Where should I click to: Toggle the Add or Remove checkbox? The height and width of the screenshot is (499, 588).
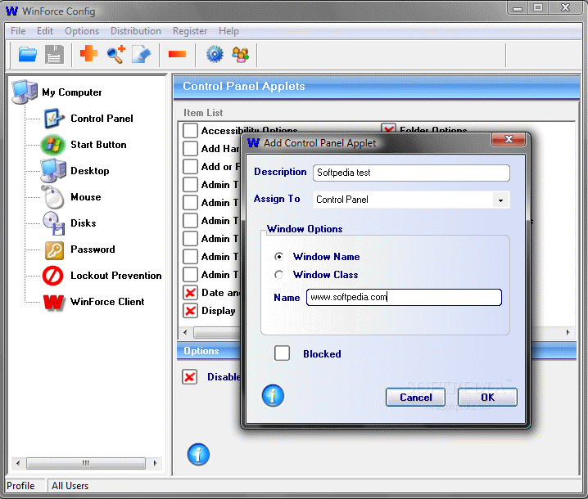point(190,166)
